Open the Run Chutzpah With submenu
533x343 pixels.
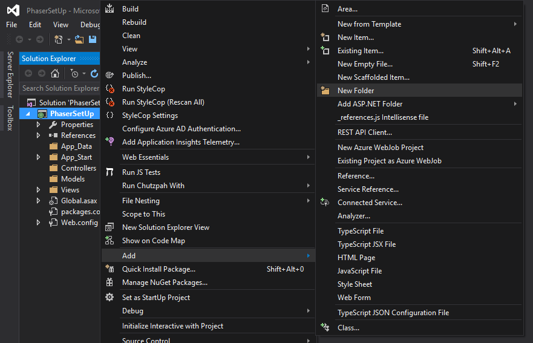208,186
